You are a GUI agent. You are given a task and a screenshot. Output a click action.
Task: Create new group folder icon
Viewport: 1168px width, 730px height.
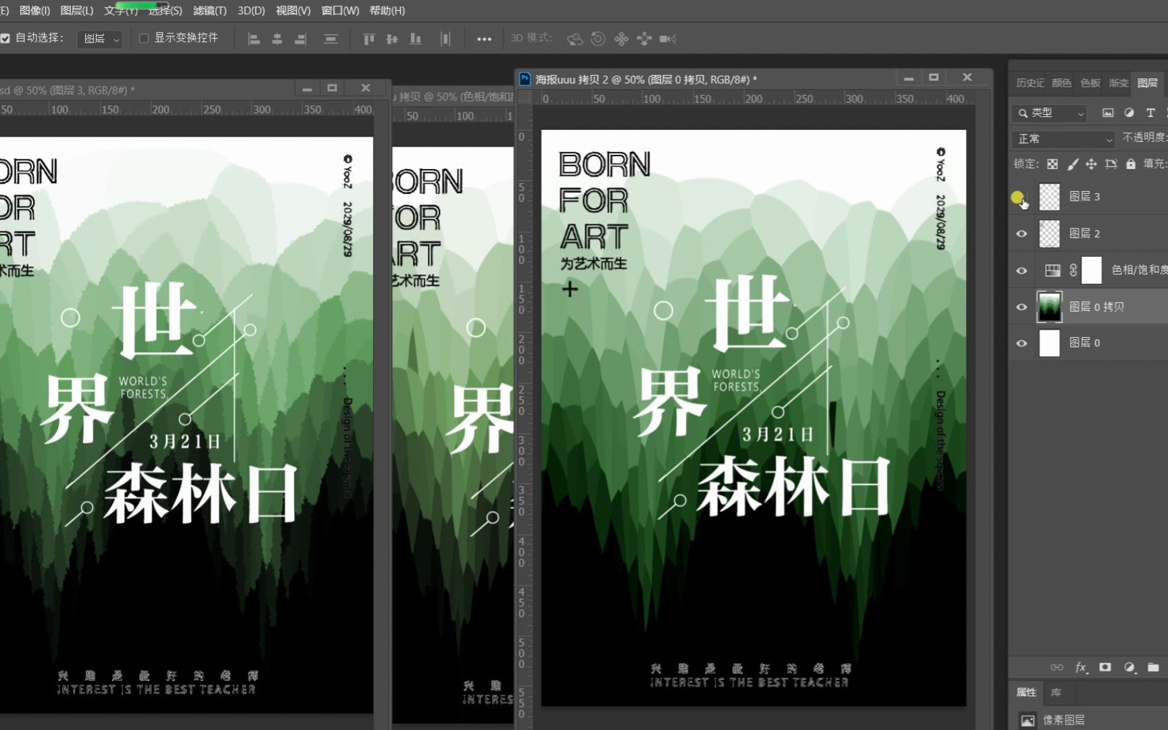point(1153,668)
